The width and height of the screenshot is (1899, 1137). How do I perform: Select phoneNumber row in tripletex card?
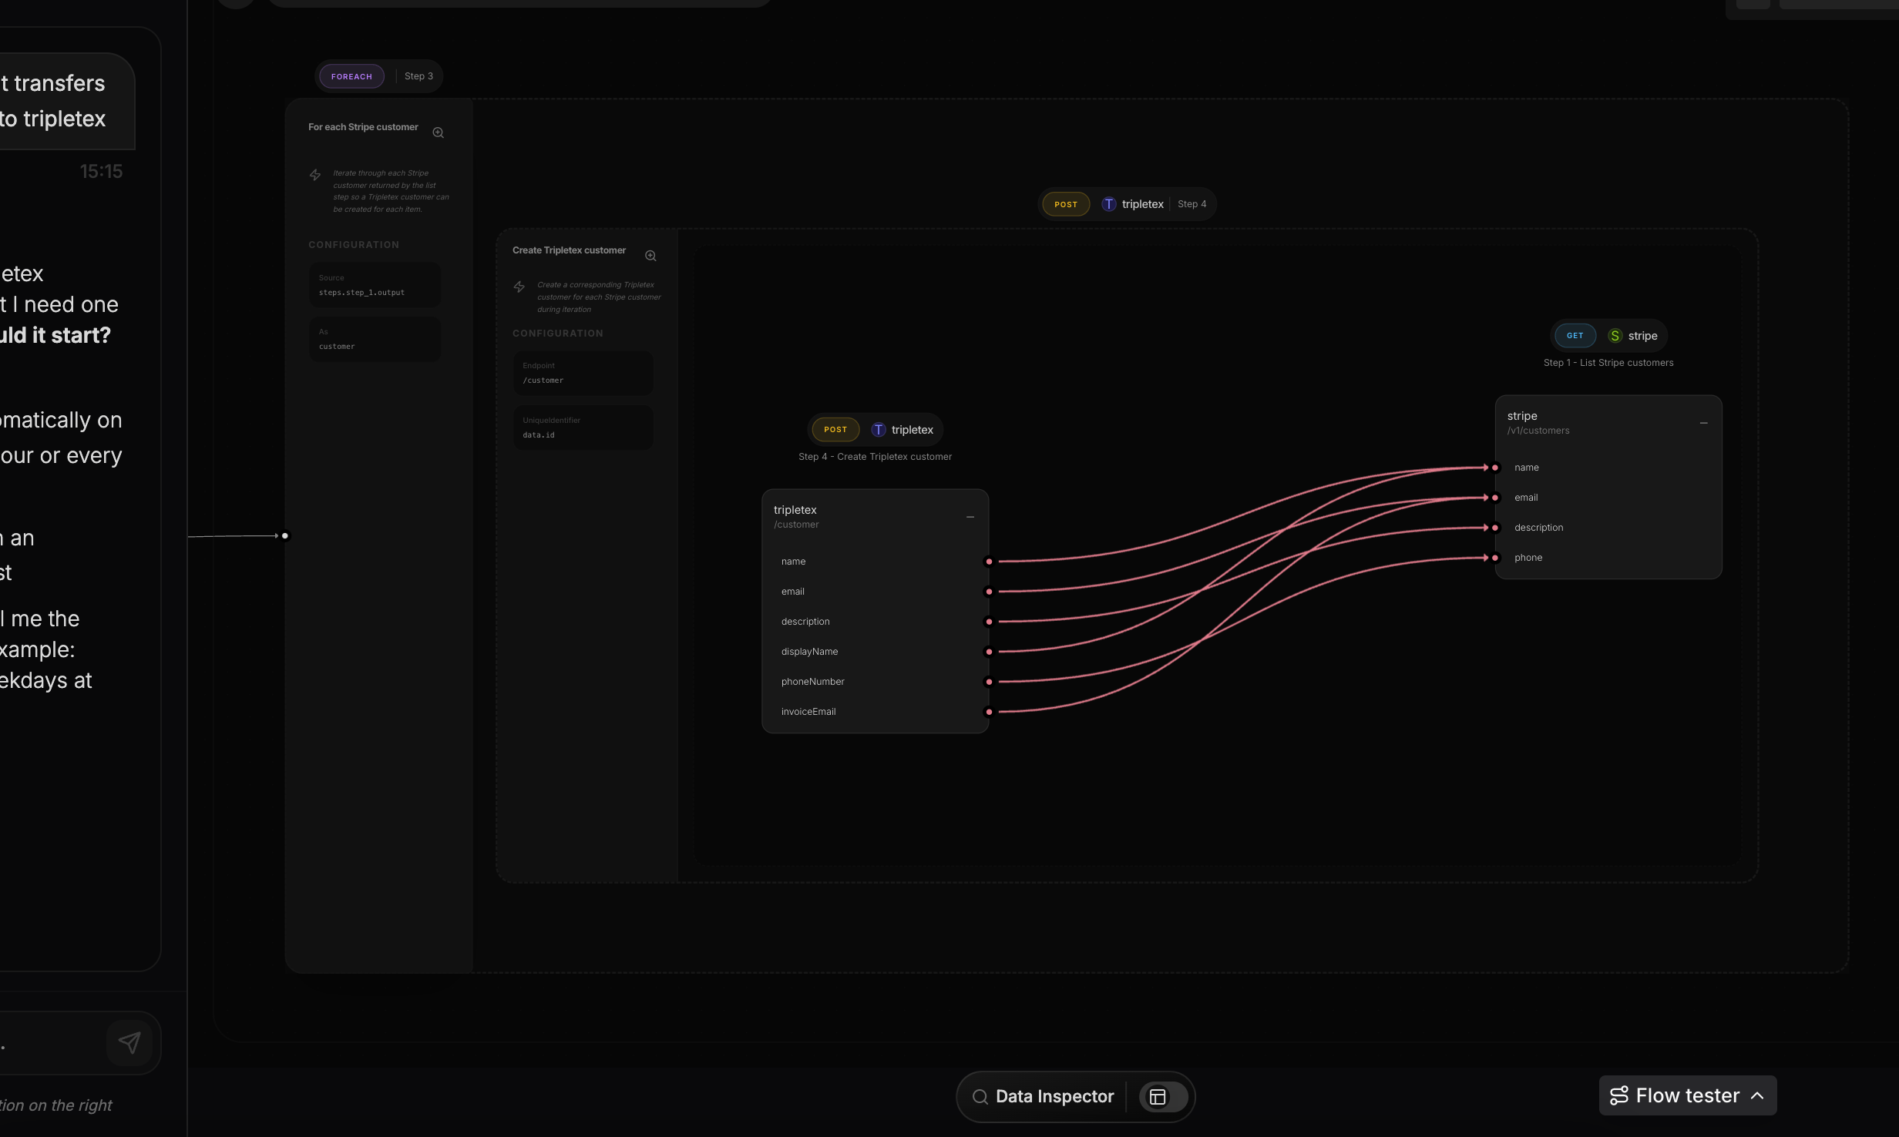coord(875,682)
